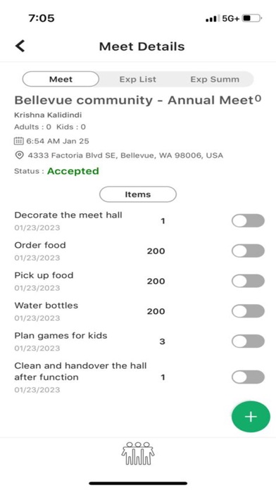Toggle the Decorate the meet hall switch

point(248,221)
